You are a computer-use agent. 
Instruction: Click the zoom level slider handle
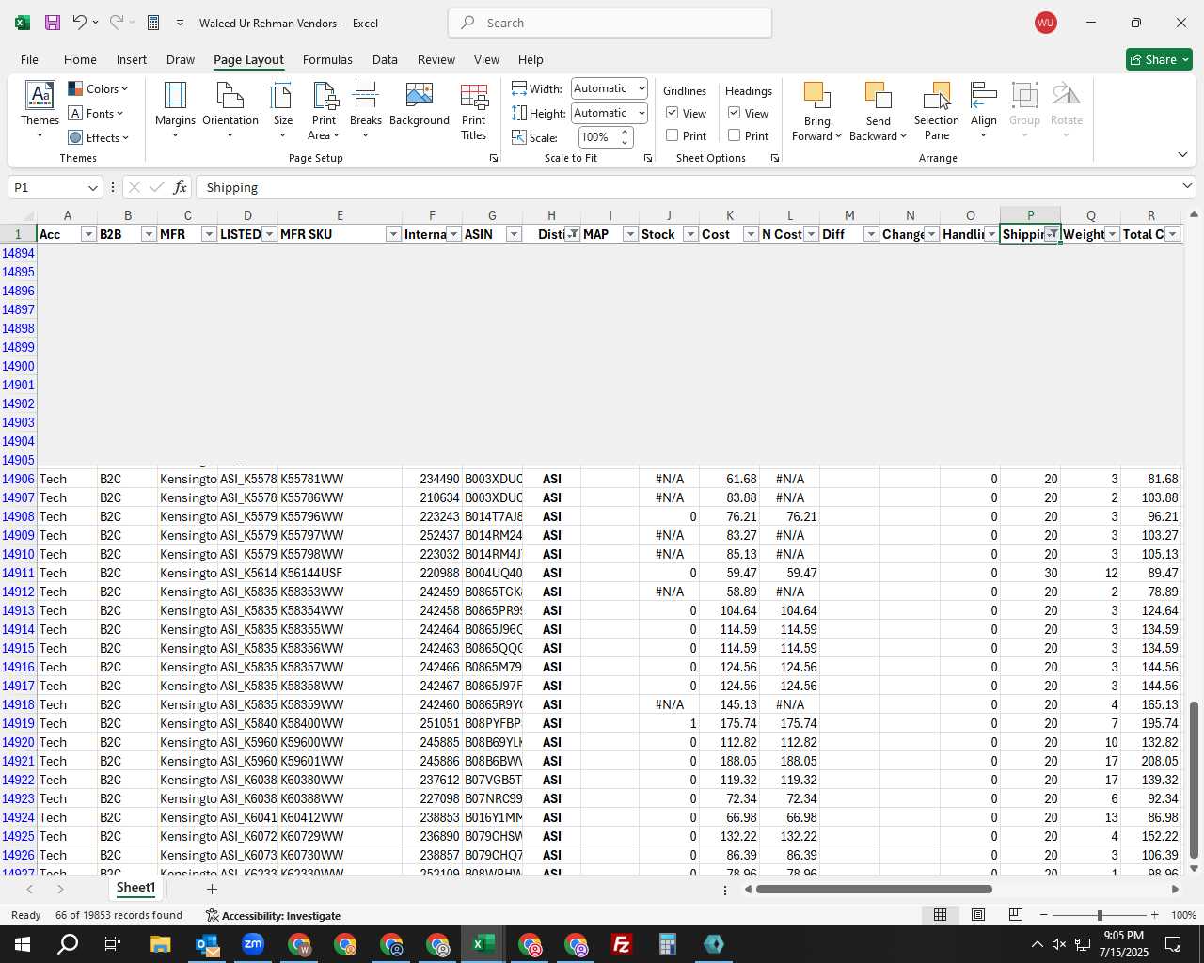(1100, 915)
